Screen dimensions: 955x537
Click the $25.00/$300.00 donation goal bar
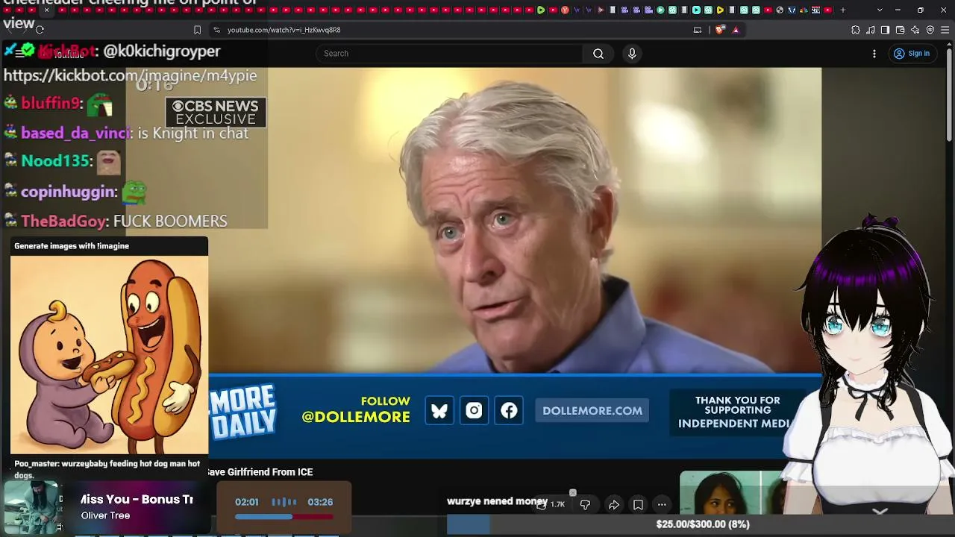pos(701,524)
